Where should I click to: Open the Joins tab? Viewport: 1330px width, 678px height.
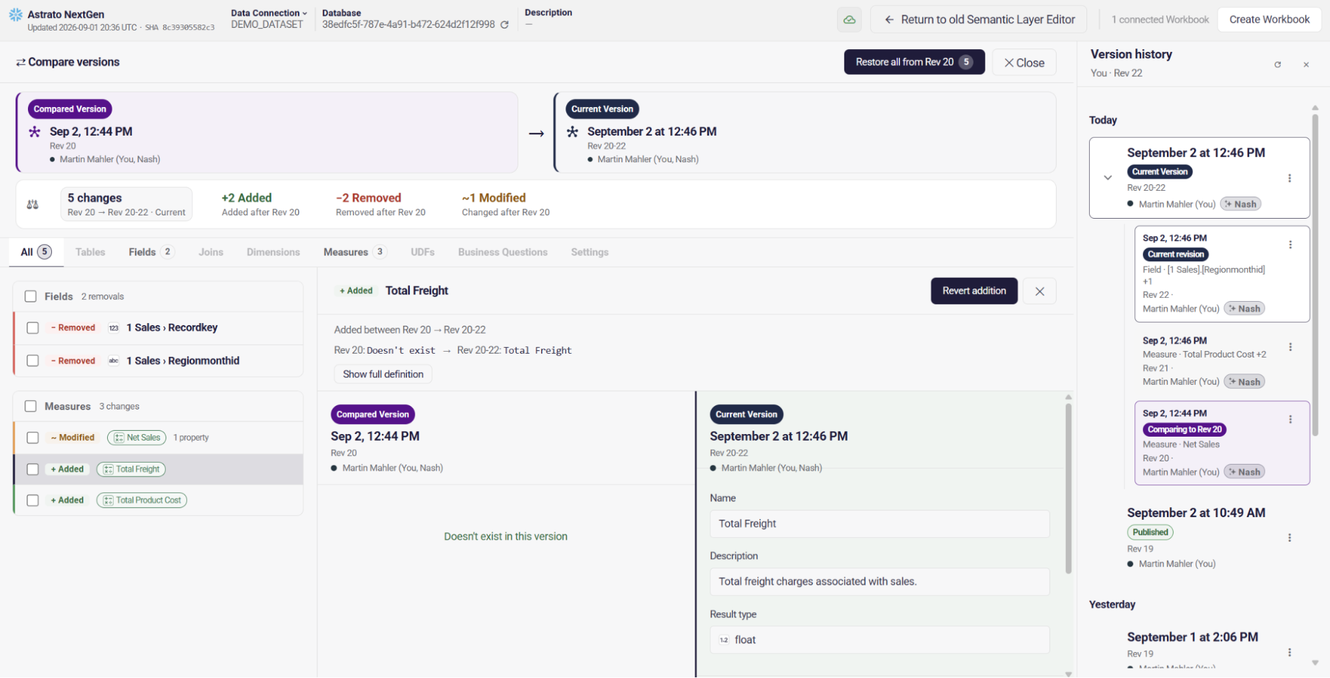tap(211, 252)
